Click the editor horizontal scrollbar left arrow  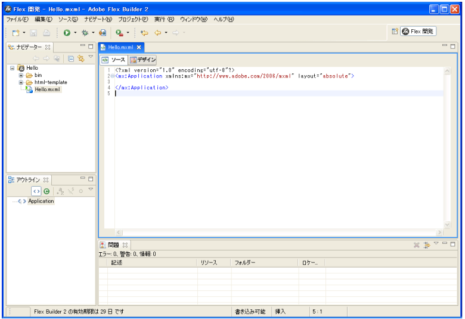119,233
